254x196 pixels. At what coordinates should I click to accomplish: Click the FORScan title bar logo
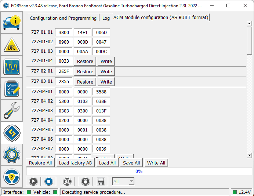[6, 5]
